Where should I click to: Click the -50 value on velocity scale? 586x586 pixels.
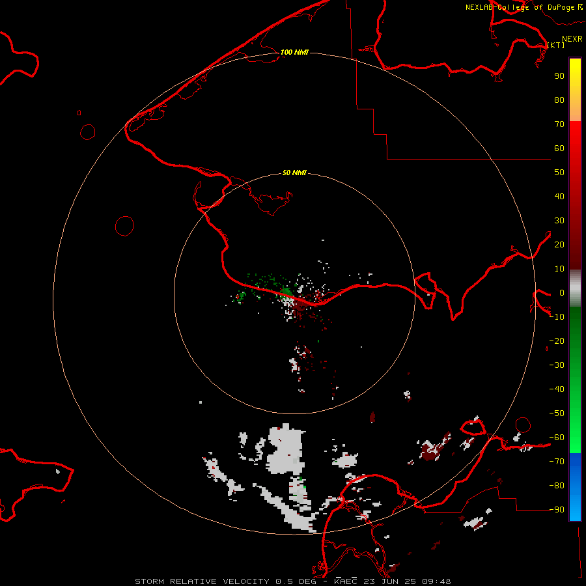click(x=557, y=413)
